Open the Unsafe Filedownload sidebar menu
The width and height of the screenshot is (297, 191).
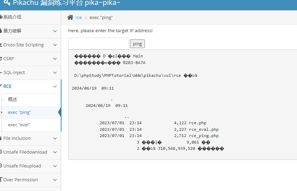tap(30, 152)
